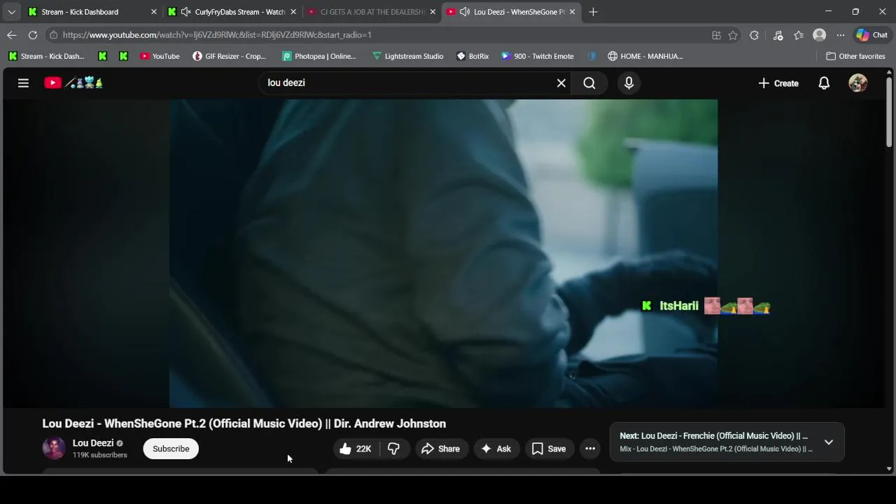Like the video with 22K likes

pos(355,449)
